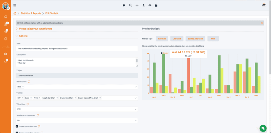Click the eye icon in top toolbar
Image resolution: width=271 pixels, height=133 pixels.
coord(150,5)
